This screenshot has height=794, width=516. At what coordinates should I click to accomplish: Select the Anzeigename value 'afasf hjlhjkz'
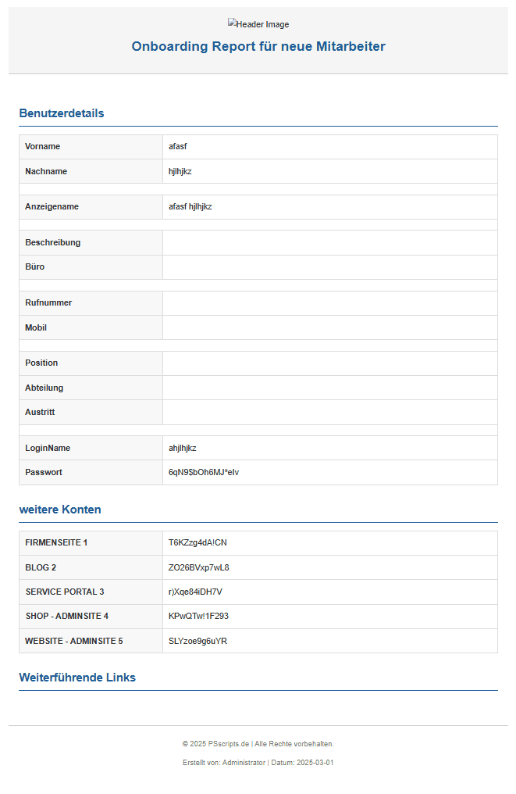(190, 207)
